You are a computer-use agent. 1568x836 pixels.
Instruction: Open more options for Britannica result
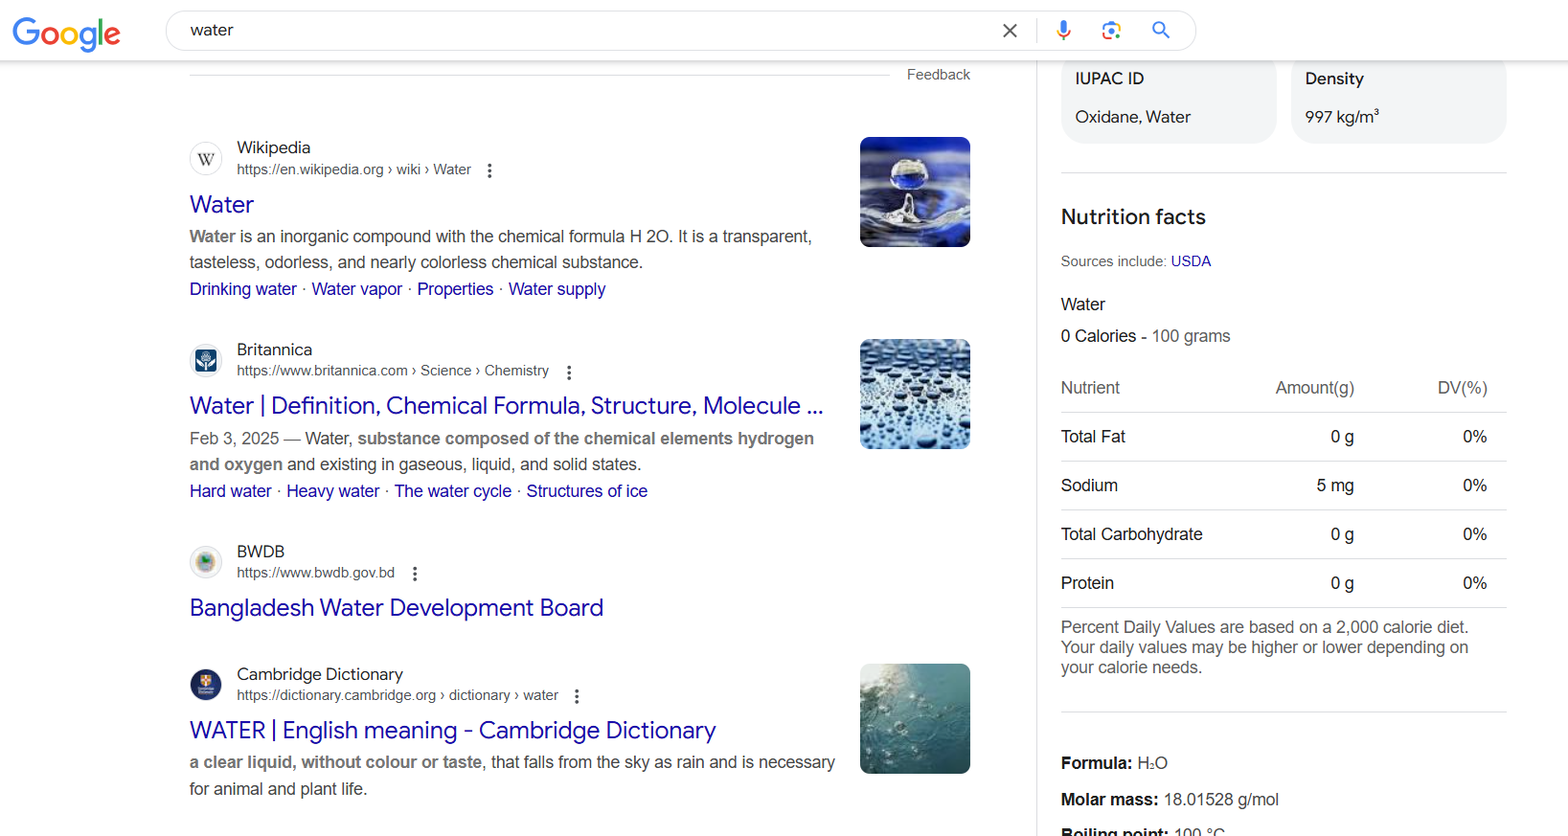point(569,373)
